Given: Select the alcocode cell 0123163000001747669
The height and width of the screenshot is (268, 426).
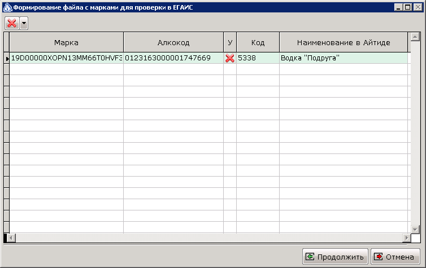Looking at the screenshot, I should point(173,58).
